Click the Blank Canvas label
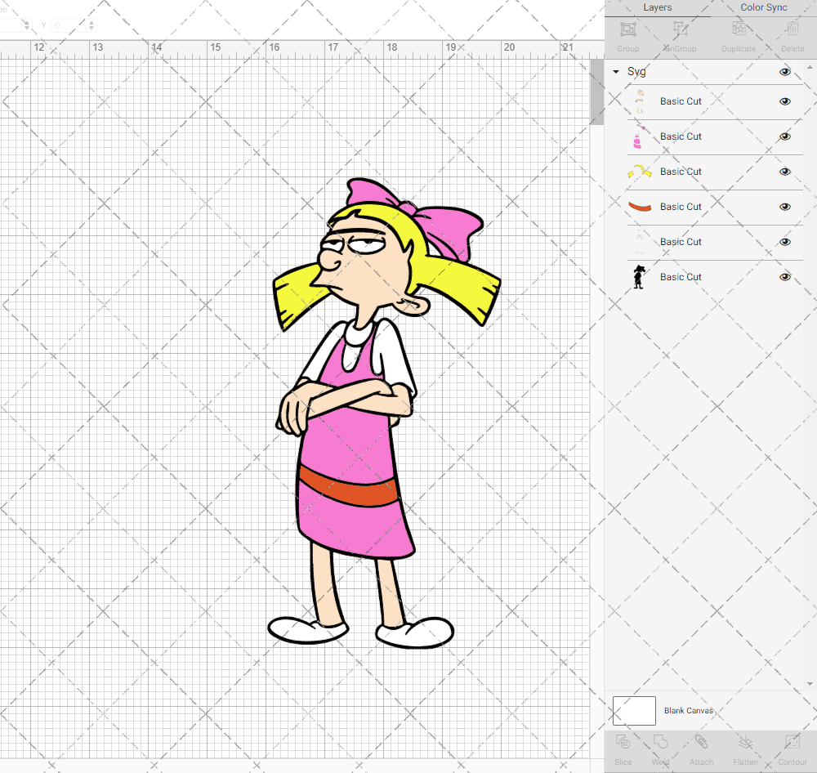 688,710
